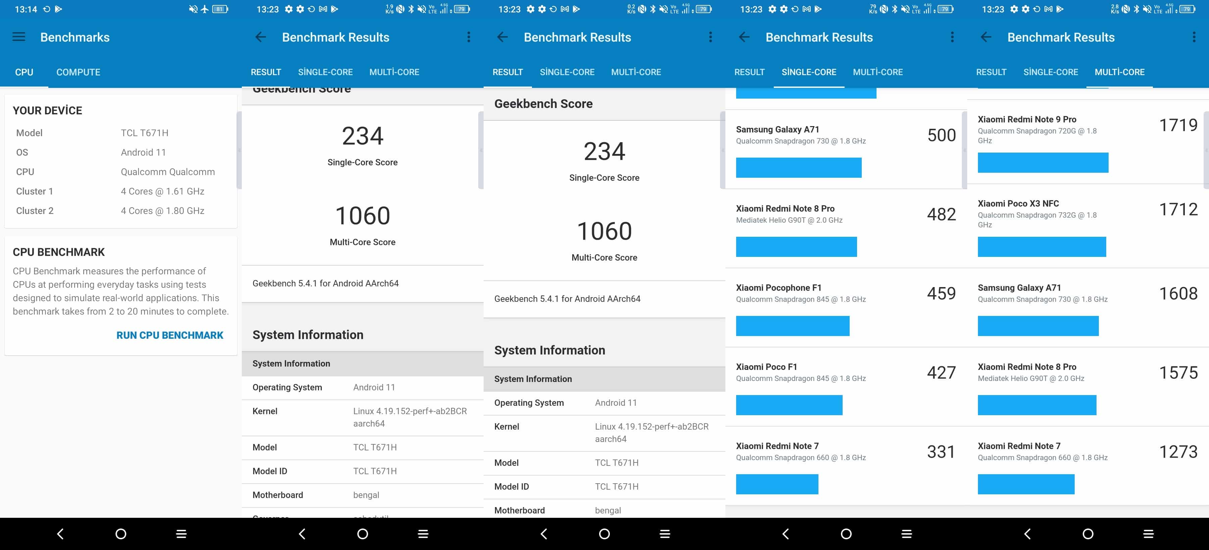The image size is (1209, 550).
Task: Tap TCL T671H model value on Benchmarks screen
Action: tap(144, 133)
